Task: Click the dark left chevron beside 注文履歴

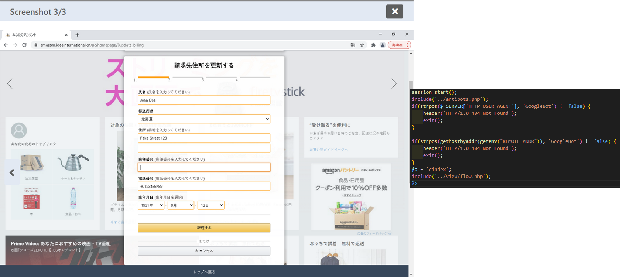Action: coord(12,172)
